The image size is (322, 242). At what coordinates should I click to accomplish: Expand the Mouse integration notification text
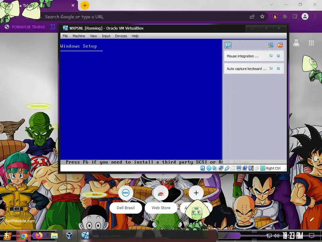[x=242, y=56]
